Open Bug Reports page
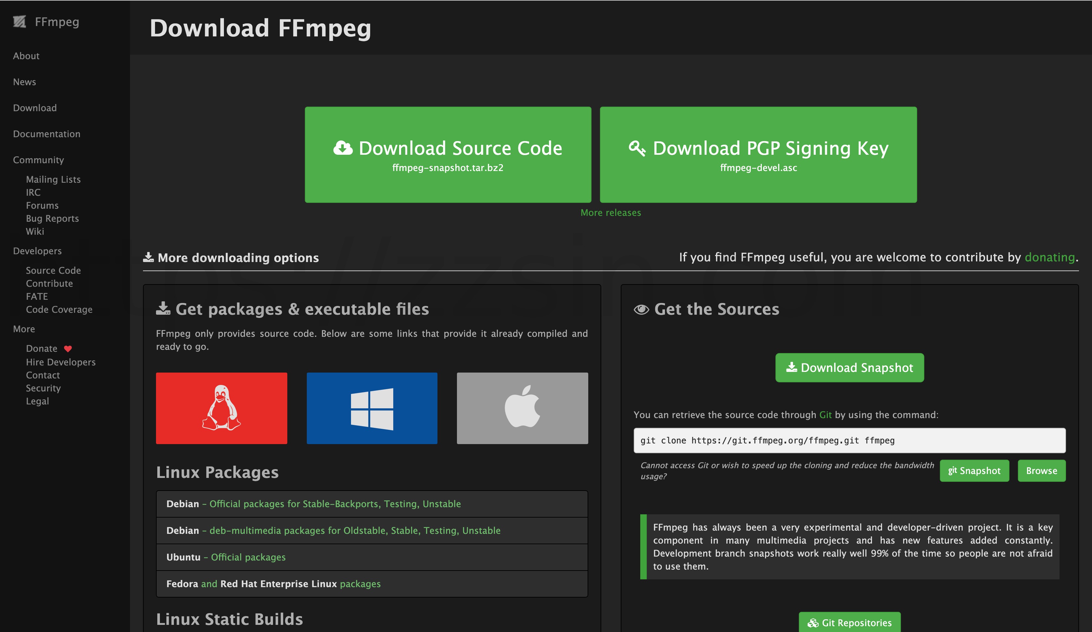This screenshot has height=632, width=1092. tap(52, 218)
